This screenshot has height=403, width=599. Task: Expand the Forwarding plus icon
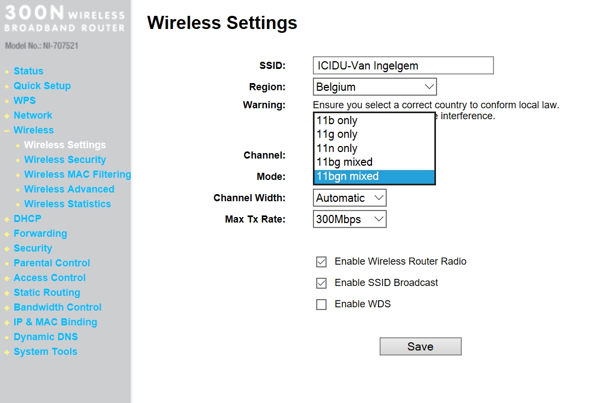click(7, 234)
